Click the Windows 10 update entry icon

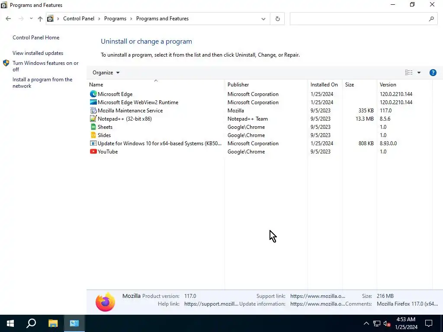click(93, 143)
